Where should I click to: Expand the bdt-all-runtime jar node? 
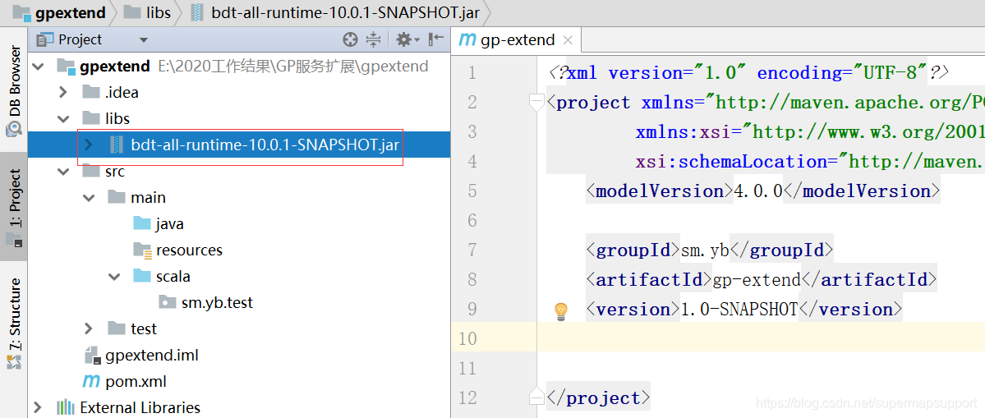88,145
